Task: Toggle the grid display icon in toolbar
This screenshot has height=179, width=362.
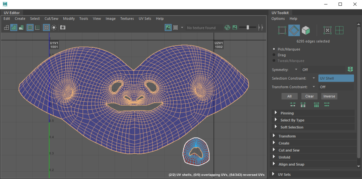Action: 46,28
